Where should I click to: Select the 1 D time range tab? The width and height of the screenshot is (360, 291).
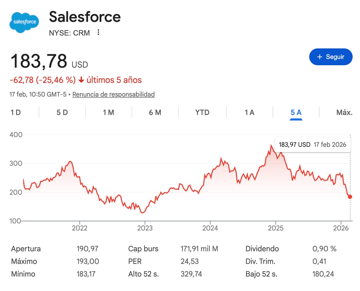pos(16,113)
